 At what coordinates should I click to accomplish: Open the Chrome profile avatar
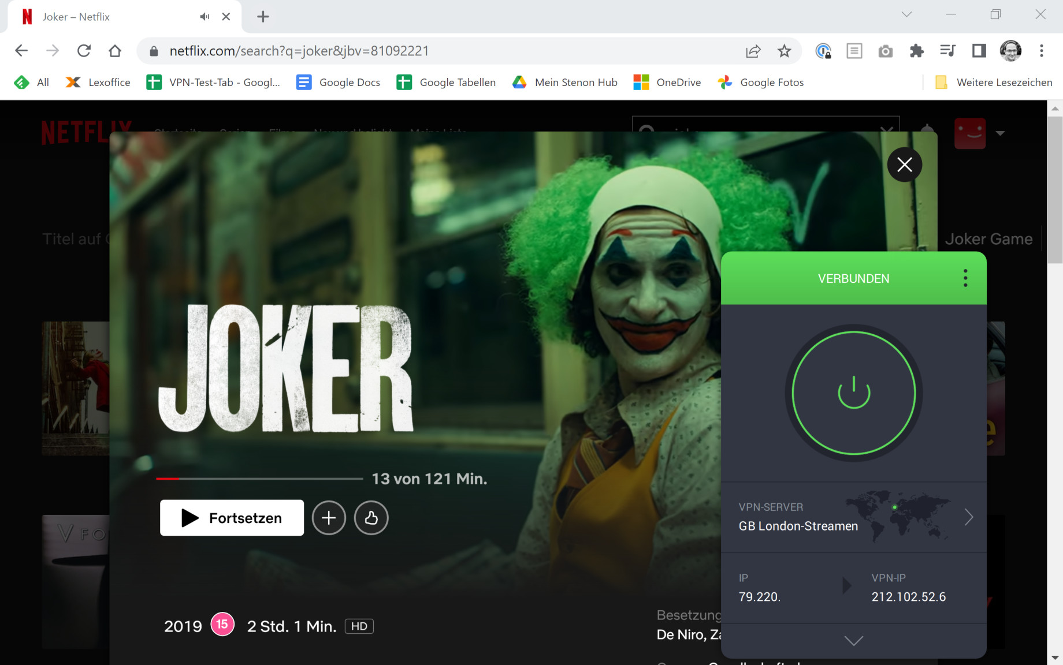1010,51
